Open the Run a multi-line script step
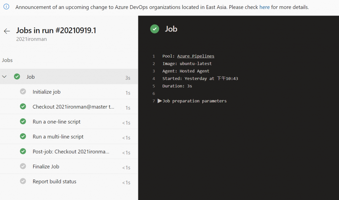The height and width of the screenshot is (200, 339). coord(58,137)
